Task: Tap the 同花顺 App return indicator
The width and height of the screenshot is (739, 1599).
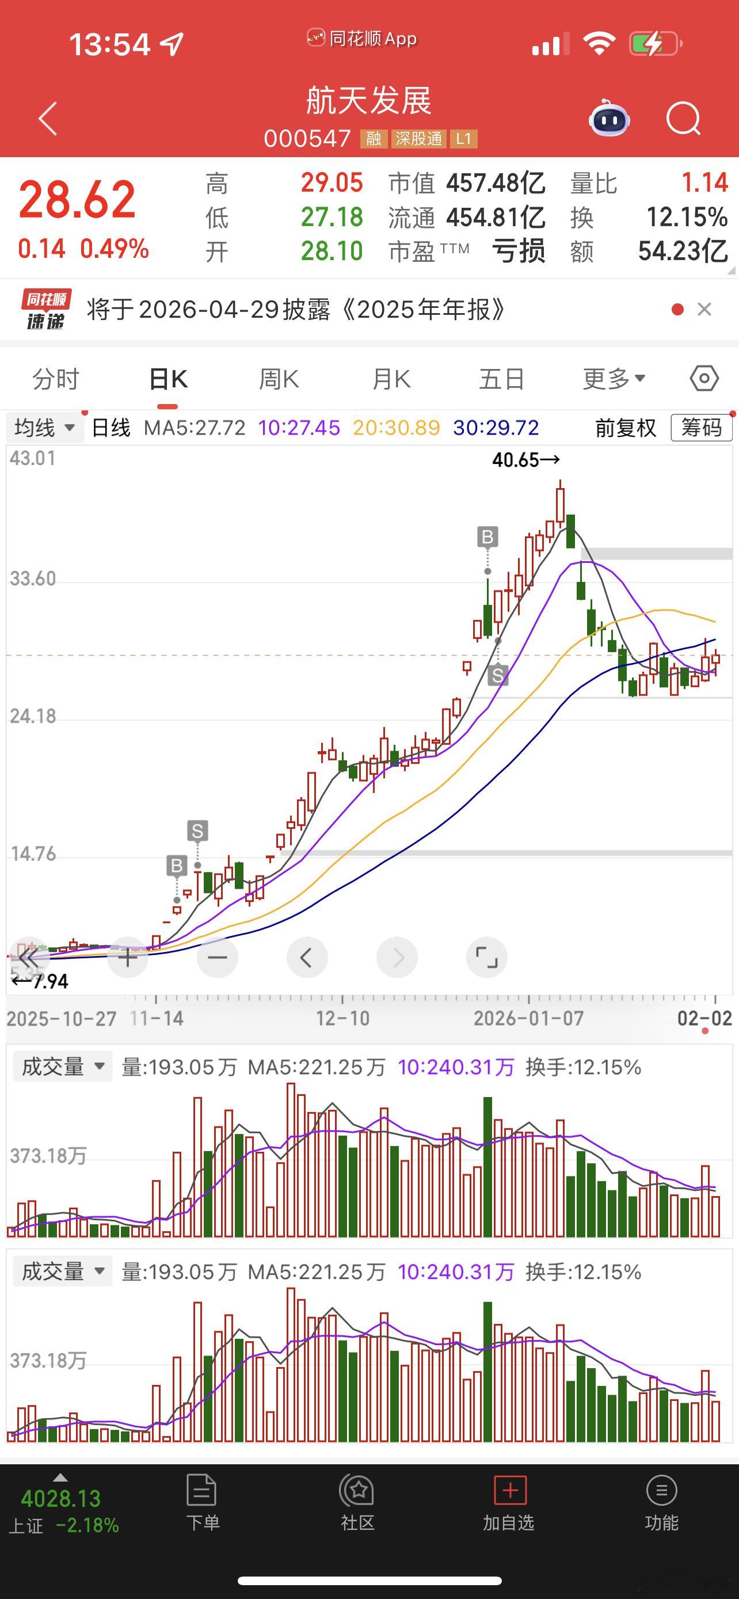Action: point(362,39)
